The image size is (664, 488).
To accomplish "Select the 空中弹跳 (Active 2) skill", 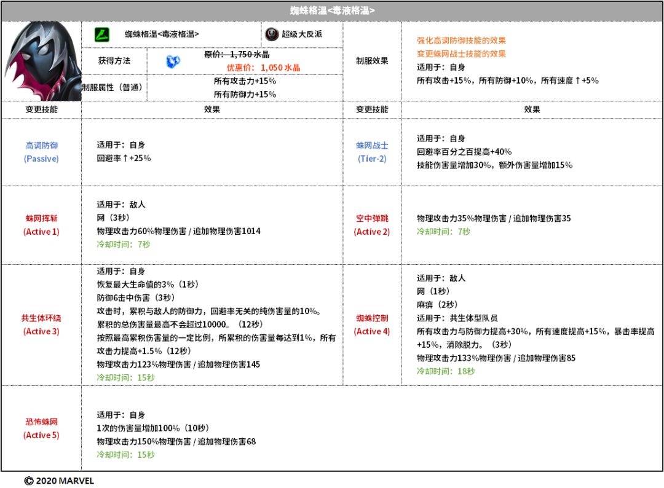I will (x=372, y=225).
